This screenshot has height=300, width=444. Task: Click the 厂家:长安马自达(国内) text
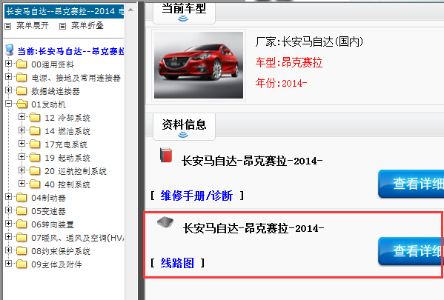click(x=309, y=42)
